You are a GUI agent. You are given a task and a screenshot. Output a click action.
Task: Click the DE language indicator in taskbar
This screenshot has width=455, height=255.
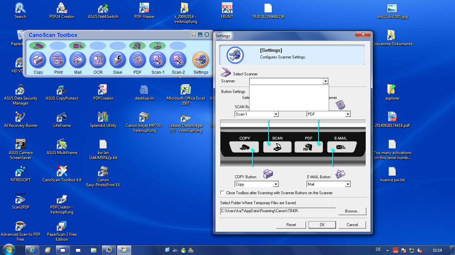pyautogui.click(x=378, y=249)
